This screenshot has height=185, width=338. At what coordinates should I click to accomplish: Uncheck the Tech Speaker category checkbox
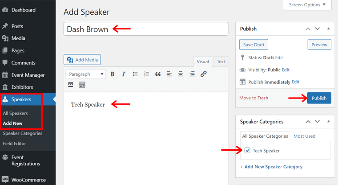point(247,151)
